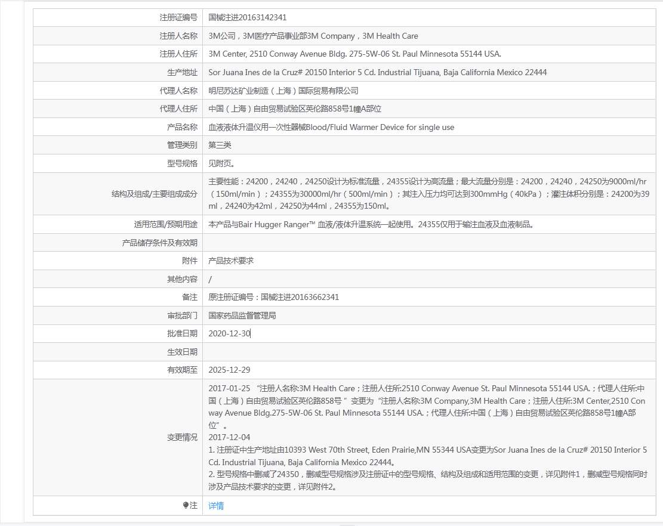Click the 代理人住所 address value
This screenshot has width=663, height=526.
[x=294, y=109]
